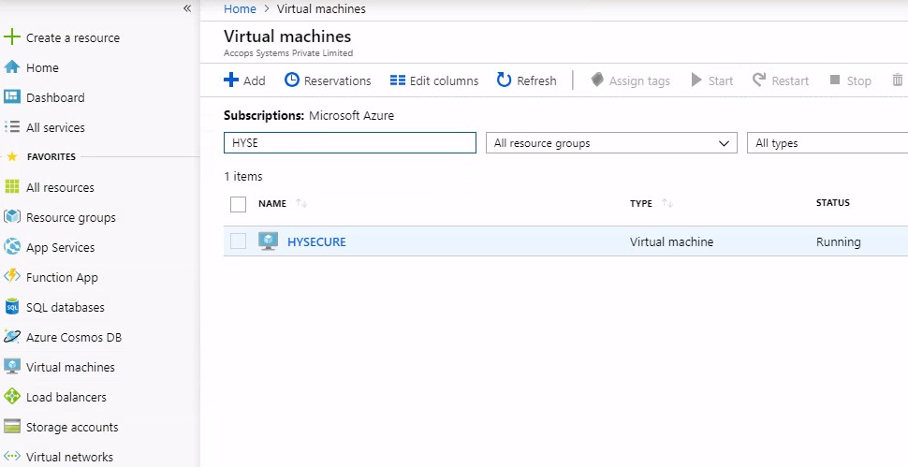Click the Assign tags tag icon
The width and height of the screenshot is (908, 467).
coord(597,80)
